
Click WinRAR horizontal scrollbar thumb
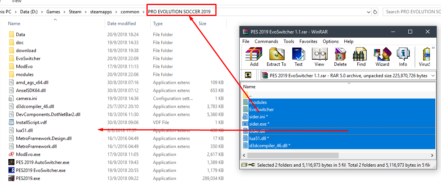[x=293, y=155]
